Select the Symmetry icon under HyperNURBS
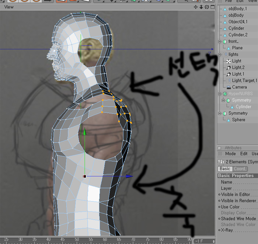 point(229,100)
